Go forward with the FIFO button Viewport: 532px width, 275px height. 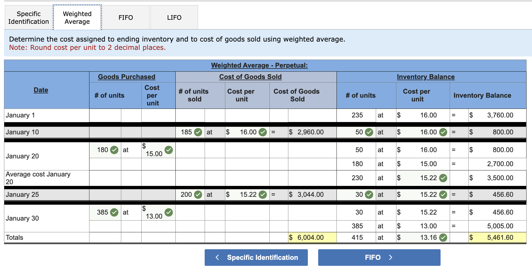click(379, 258)
